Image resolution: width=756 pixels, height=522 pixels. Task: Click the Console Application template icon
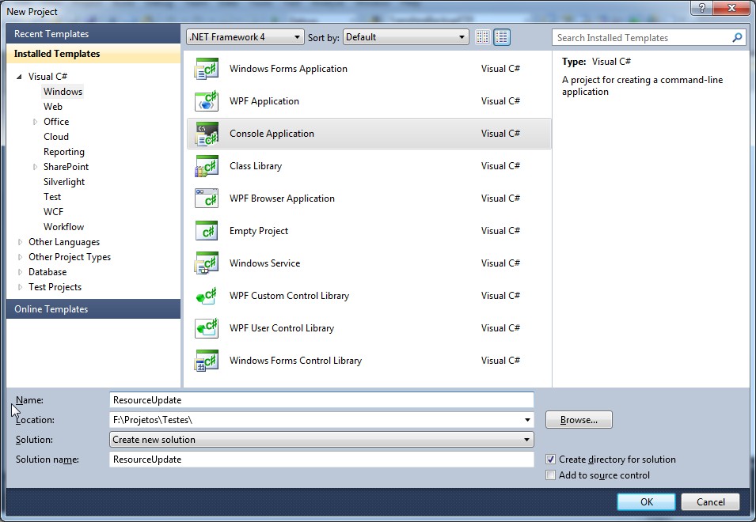pyautogui.click(x=207, y=134)
